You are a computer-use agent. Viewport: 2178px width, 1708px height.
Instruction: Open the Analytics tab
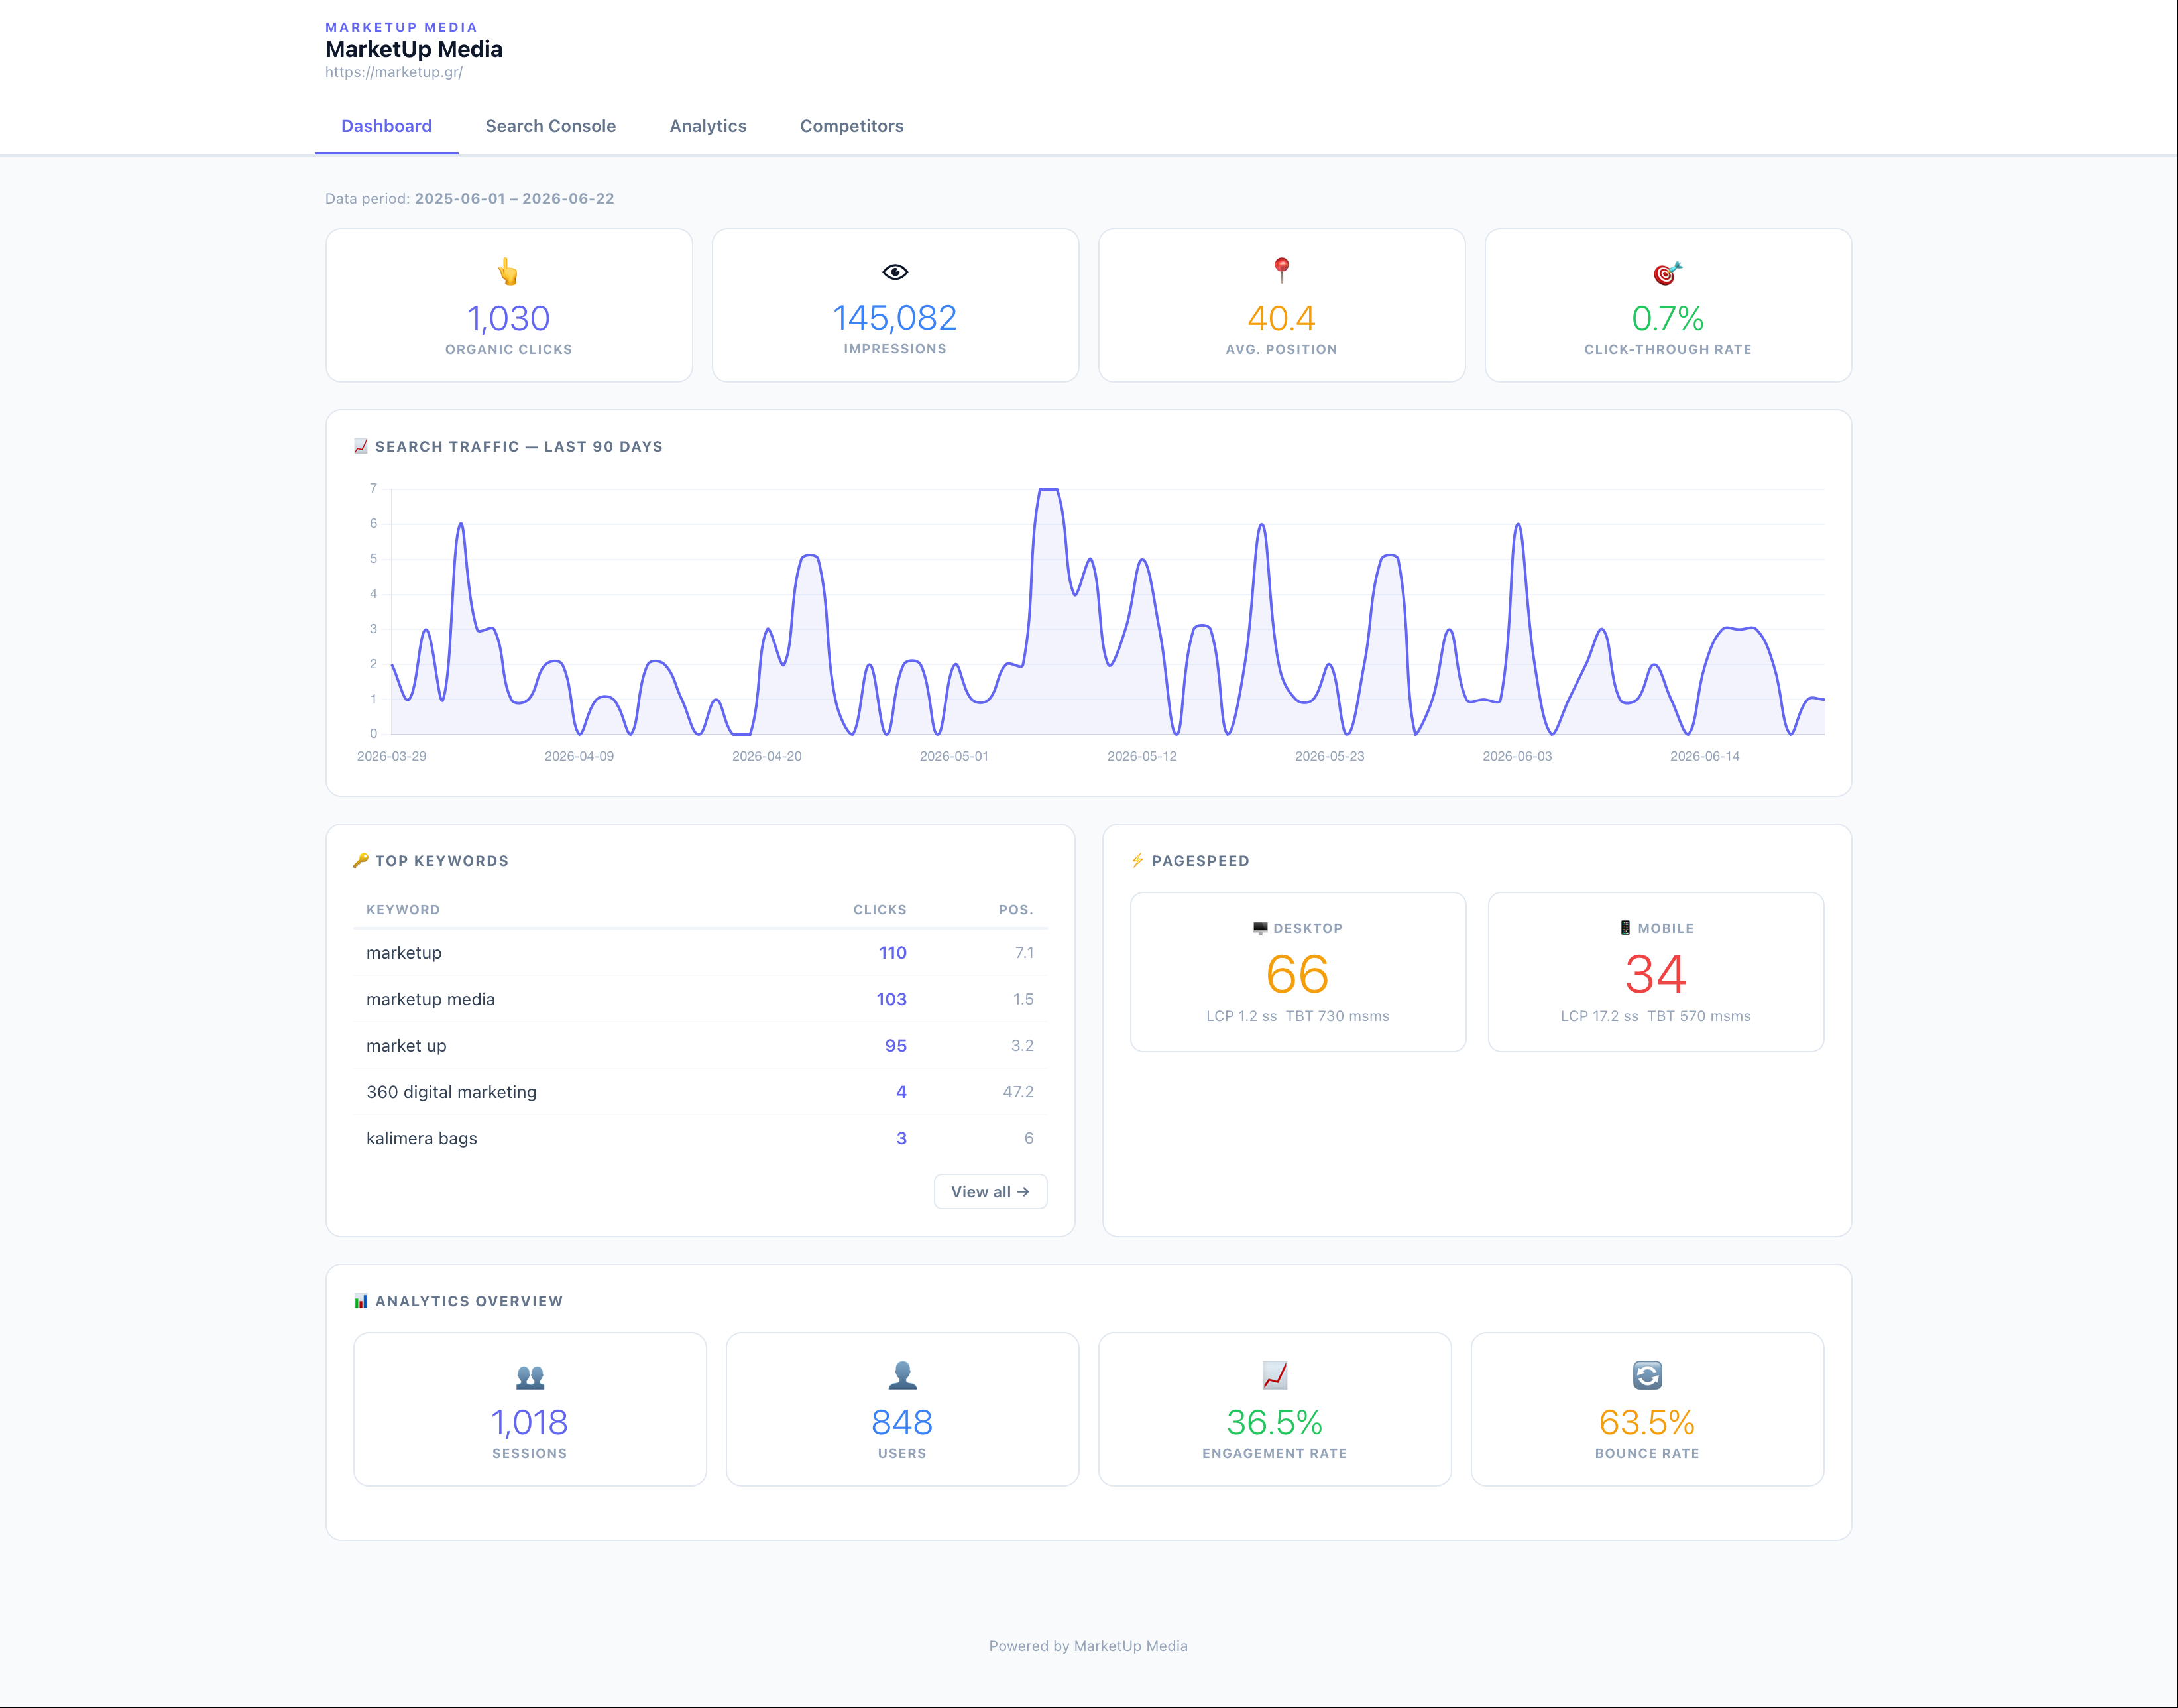[708, 126]
